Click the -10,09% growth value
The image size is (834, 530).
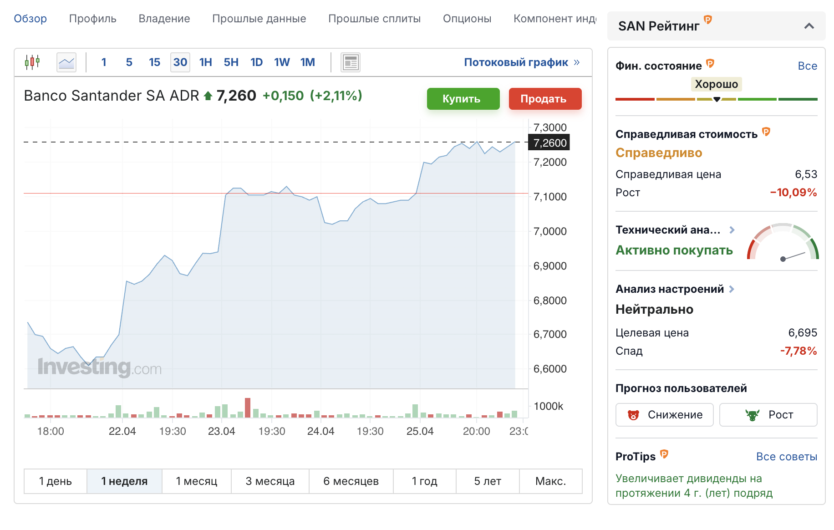pyautogui.click(x=793, y=193)
